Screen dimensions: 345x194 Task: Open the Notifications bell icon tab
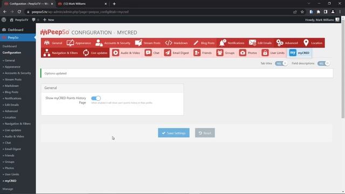pos(222,43)
